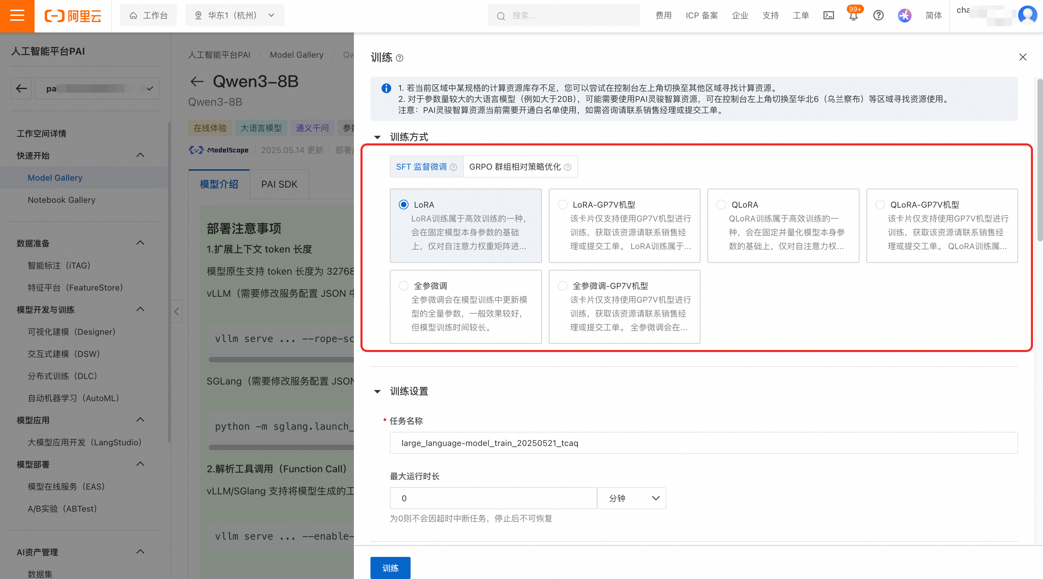Click the ModelScope logo
Viewport: 1043px width, 579px height.
(219, 150)
